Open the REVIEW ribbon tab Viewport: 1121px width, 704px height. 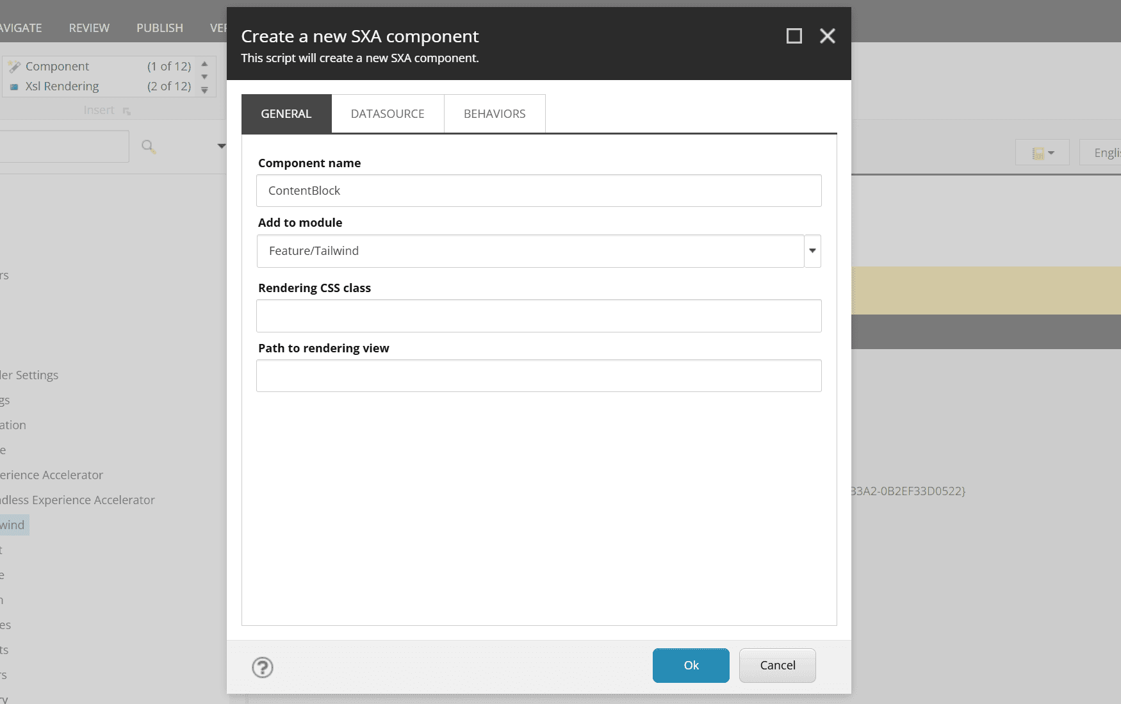tap(89, 28)
